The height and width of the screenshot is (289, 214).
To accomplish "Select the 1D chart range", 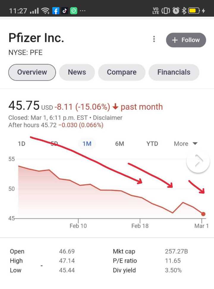I will pos(22,144).
